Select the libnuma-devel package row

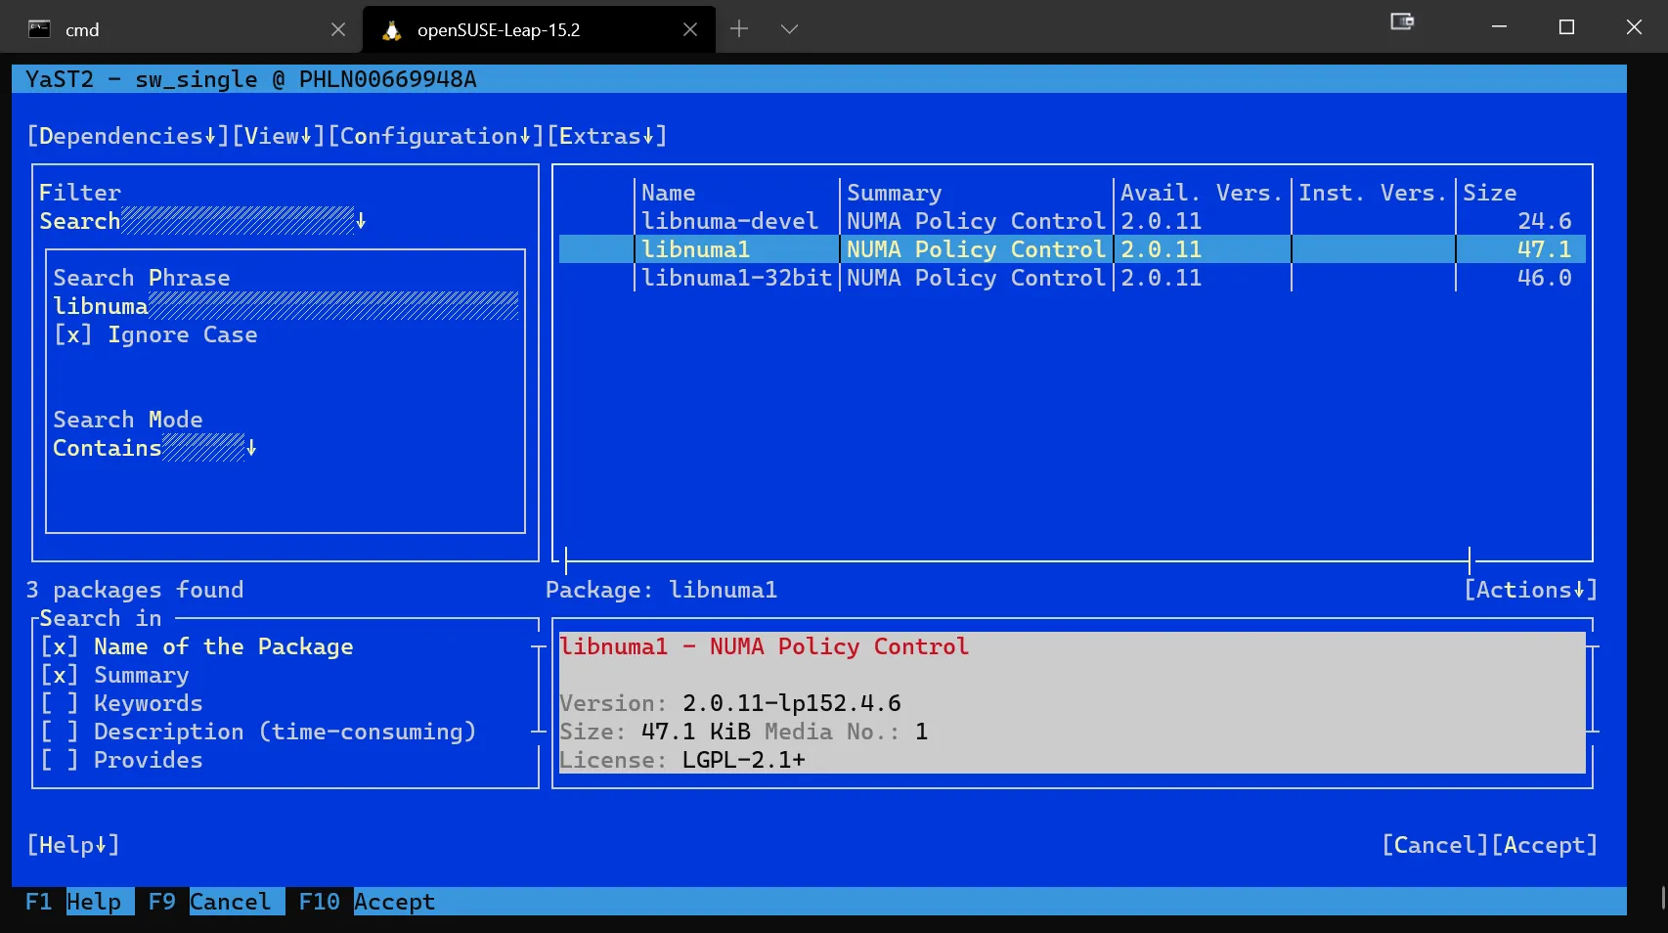(729, 221)
